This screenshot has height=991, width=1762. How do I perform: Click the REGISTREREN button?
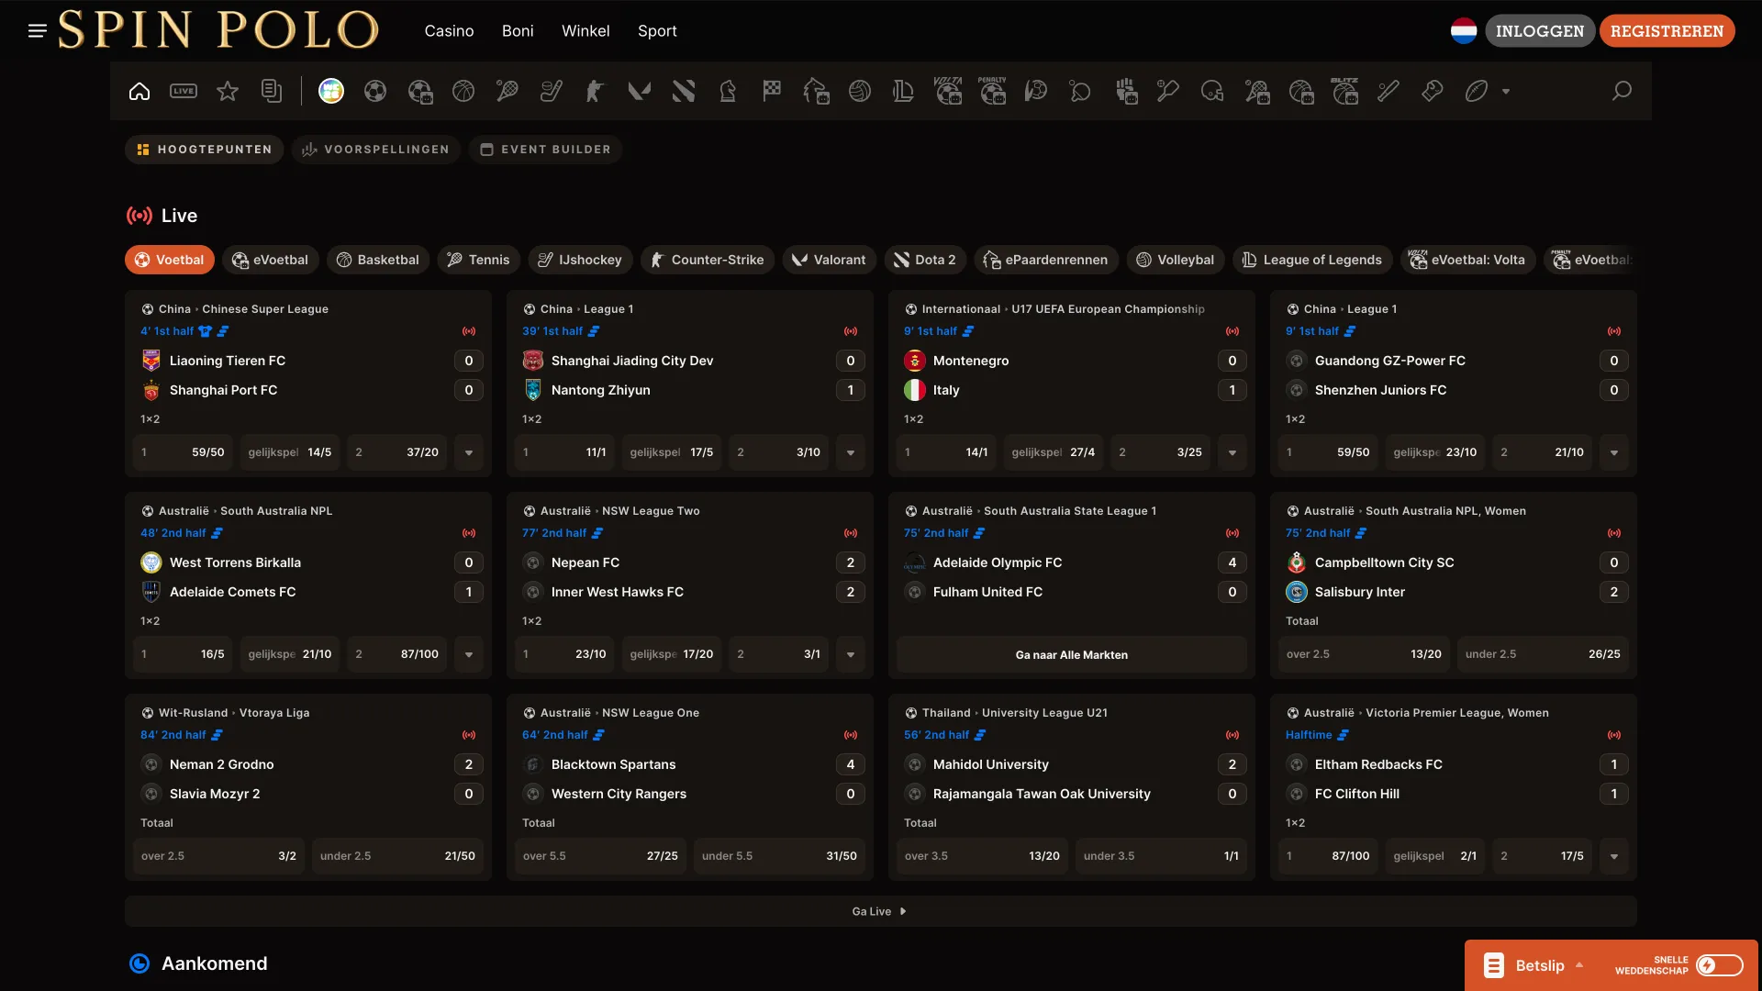click(1667, 31)
